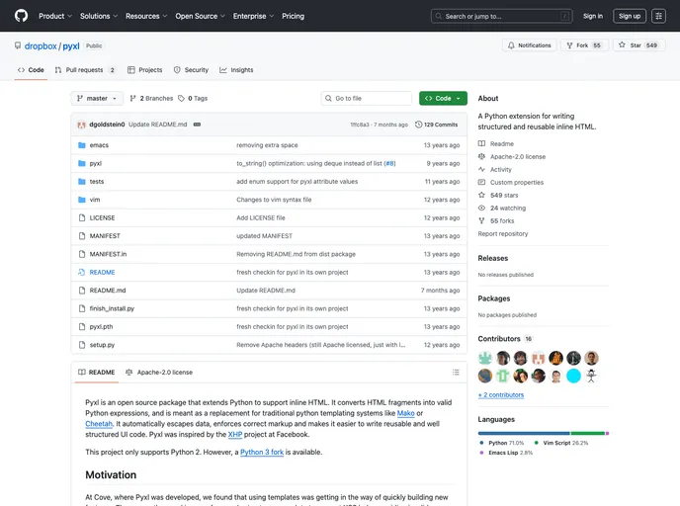This screenshot has height=506, width=680.
Task: Open the pyxl.pth file
Action: [x=101, y=327]
